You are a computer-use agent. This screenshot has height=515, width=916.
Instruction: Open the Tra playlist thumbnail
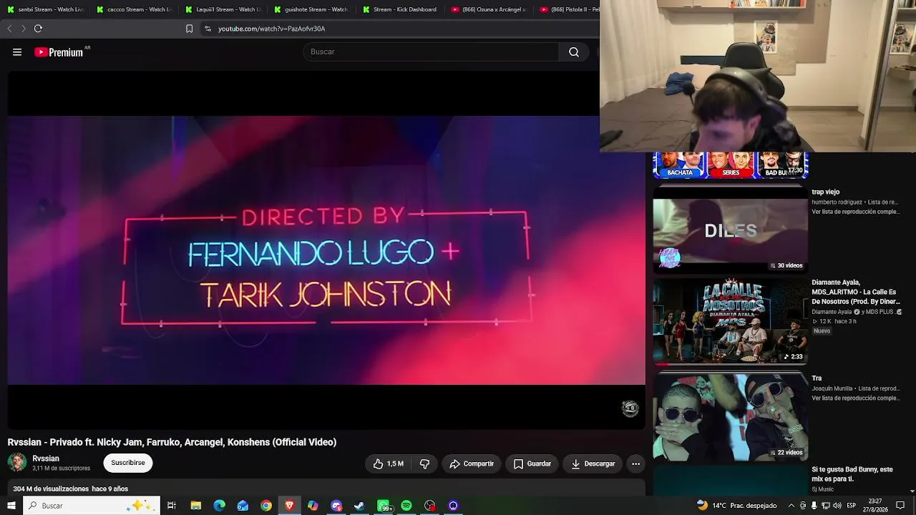[731, 416]
